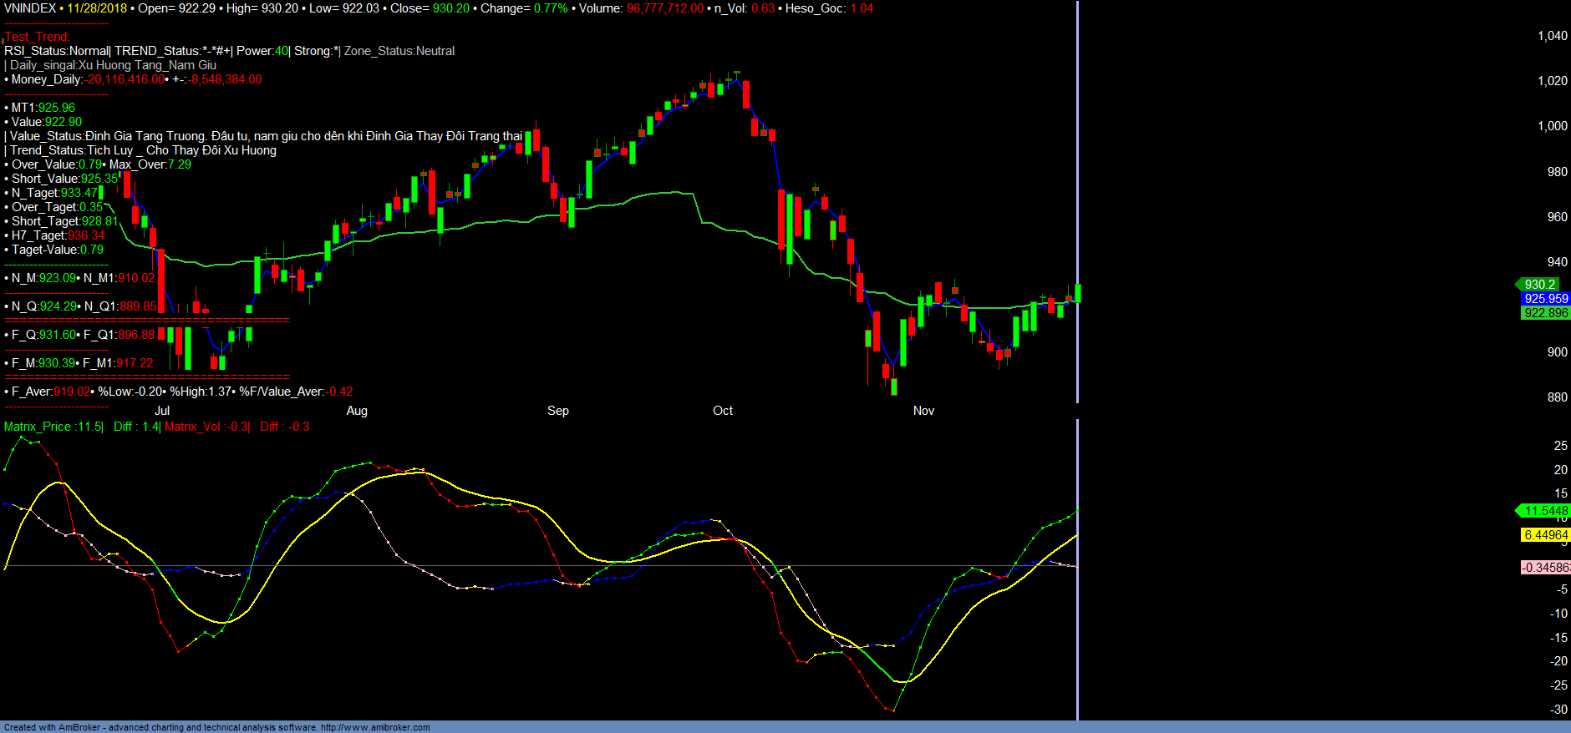Viewport: 1571px width, 733px height.
Task: Click the 11/28/2018 date in the header
Action: pyautogui.click(x=97, y=8)
